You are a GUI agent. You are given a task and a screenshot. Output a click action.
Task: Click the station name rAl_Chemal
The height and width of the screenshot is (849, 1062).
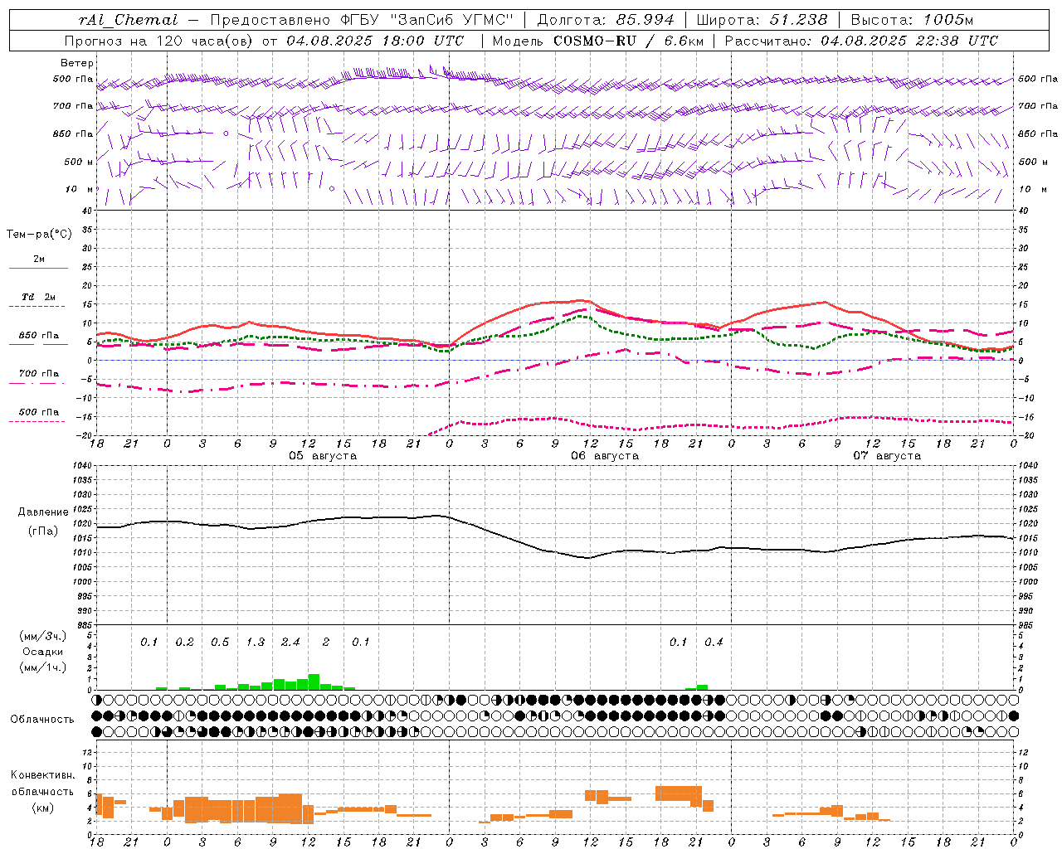(x=128, y=21)
